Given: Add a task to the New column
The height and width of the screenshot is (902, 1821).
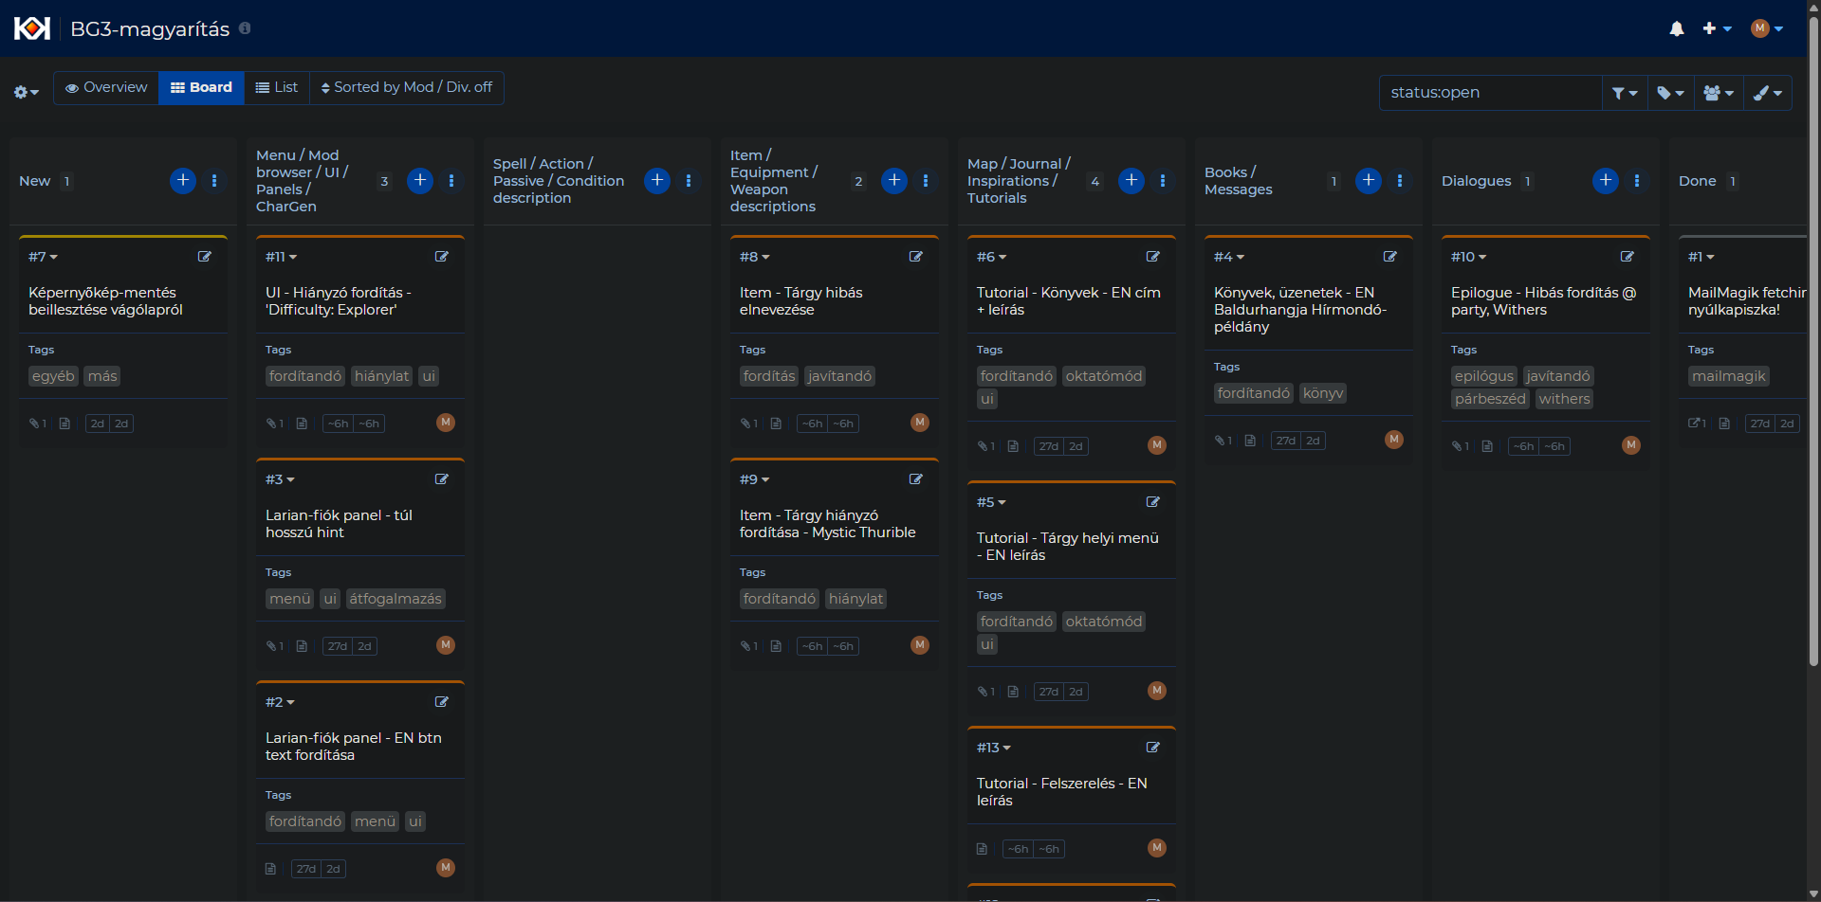Looking at the screenshot, I should pyautogui.click(x=183, y=181).
